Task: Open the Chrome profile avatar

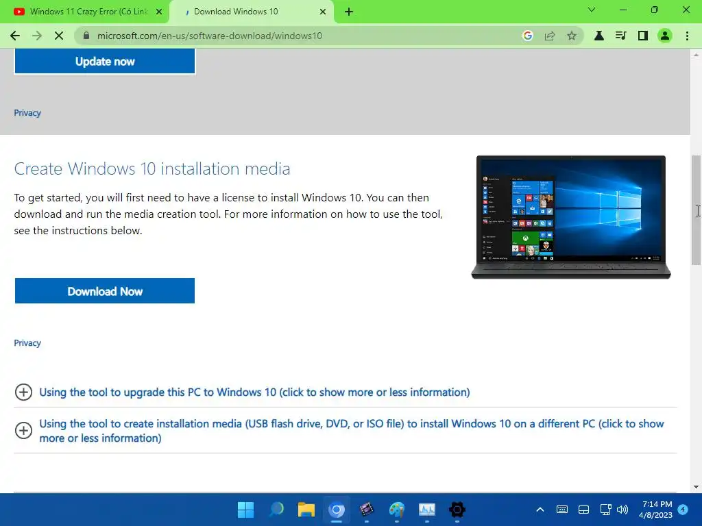Action: [665, 36]
